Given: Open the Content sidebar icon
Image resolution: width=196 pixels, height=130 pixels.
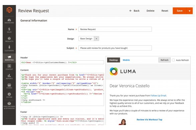Looking at the screenshot, I should coord(9,67).
